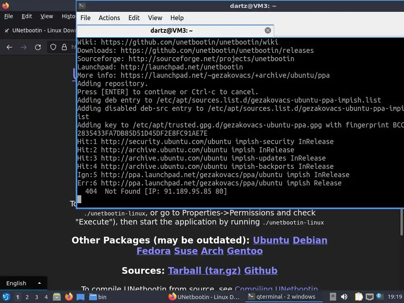This screenshot has width=404, height=303.
Task: Click the Firefox site padlock icon
Action: [64, 47]
